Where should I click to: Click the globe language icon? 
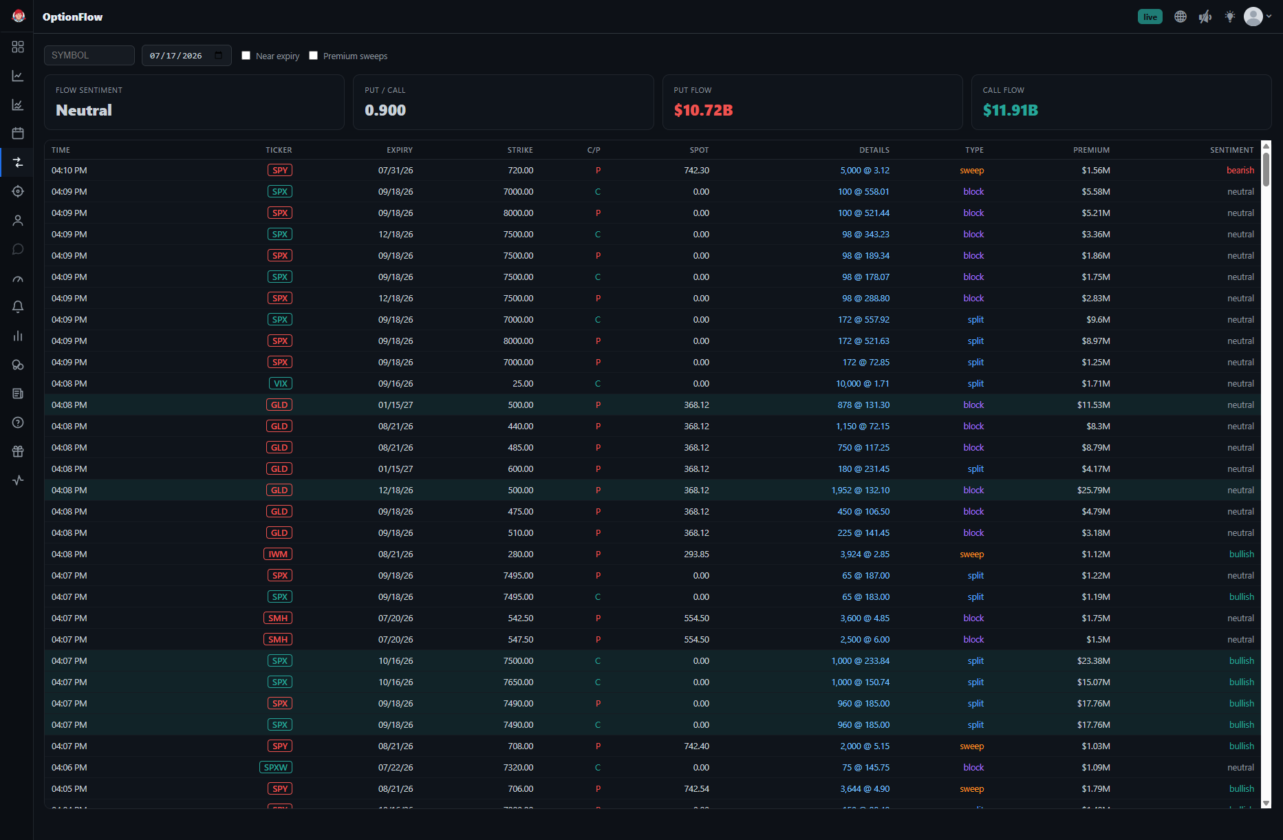[x=1180, y=17]
